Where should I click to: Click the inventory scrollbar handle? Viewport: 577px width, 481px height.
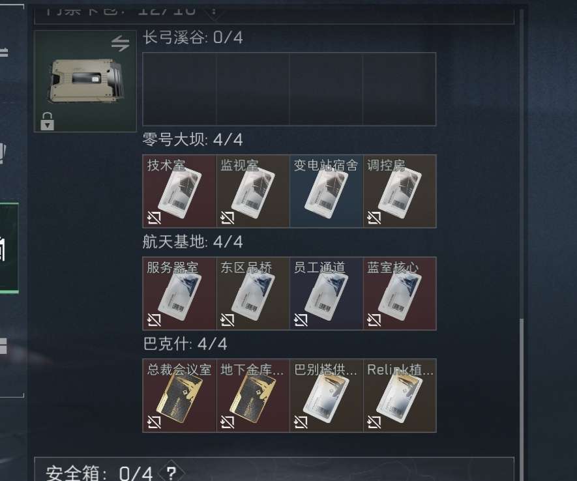click(521, 399)
